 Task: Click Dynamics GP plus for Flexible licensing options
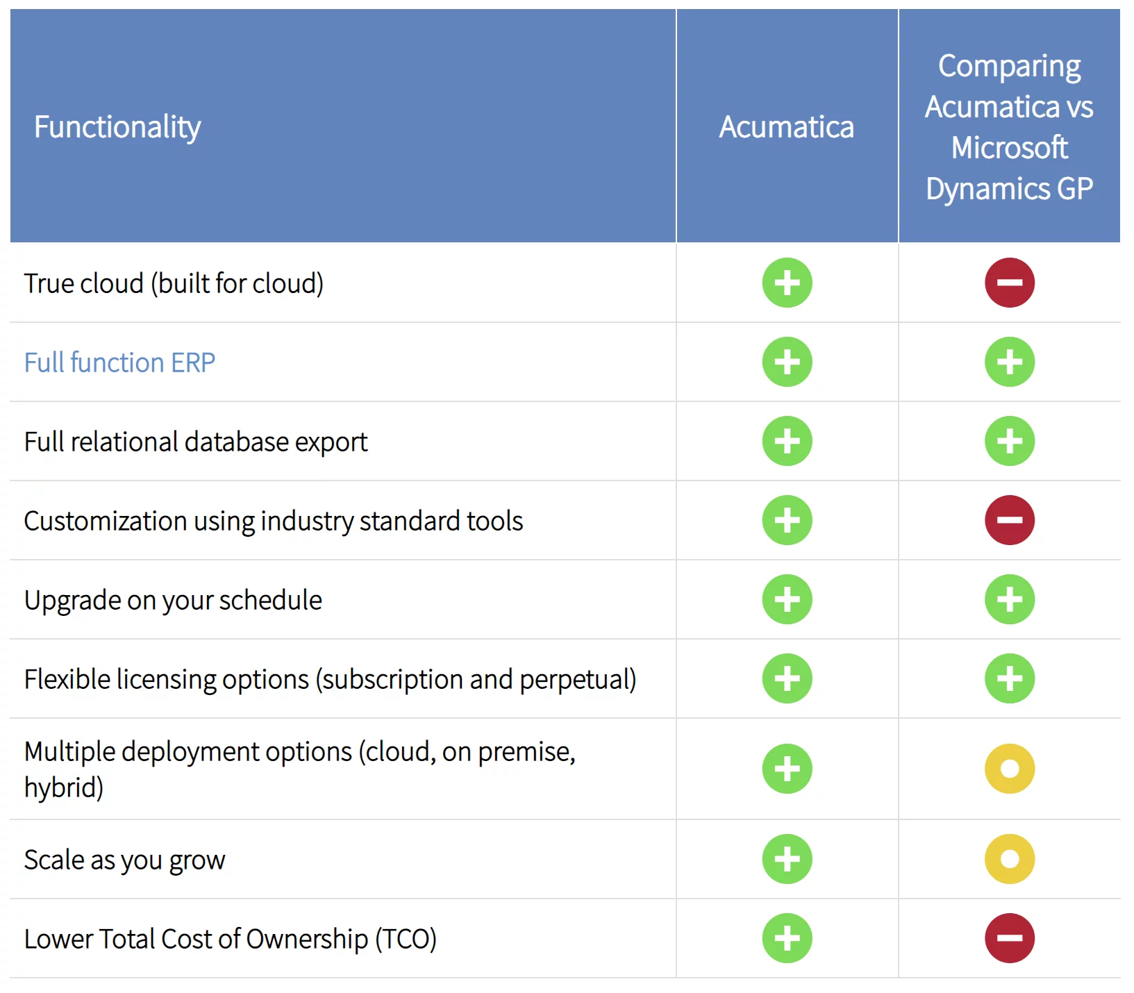pos(1009,678)
